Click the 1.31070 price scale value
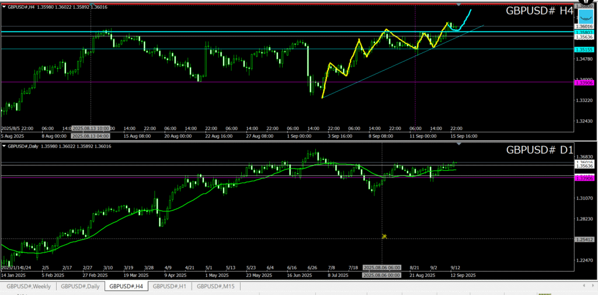 tap(585, 198)
